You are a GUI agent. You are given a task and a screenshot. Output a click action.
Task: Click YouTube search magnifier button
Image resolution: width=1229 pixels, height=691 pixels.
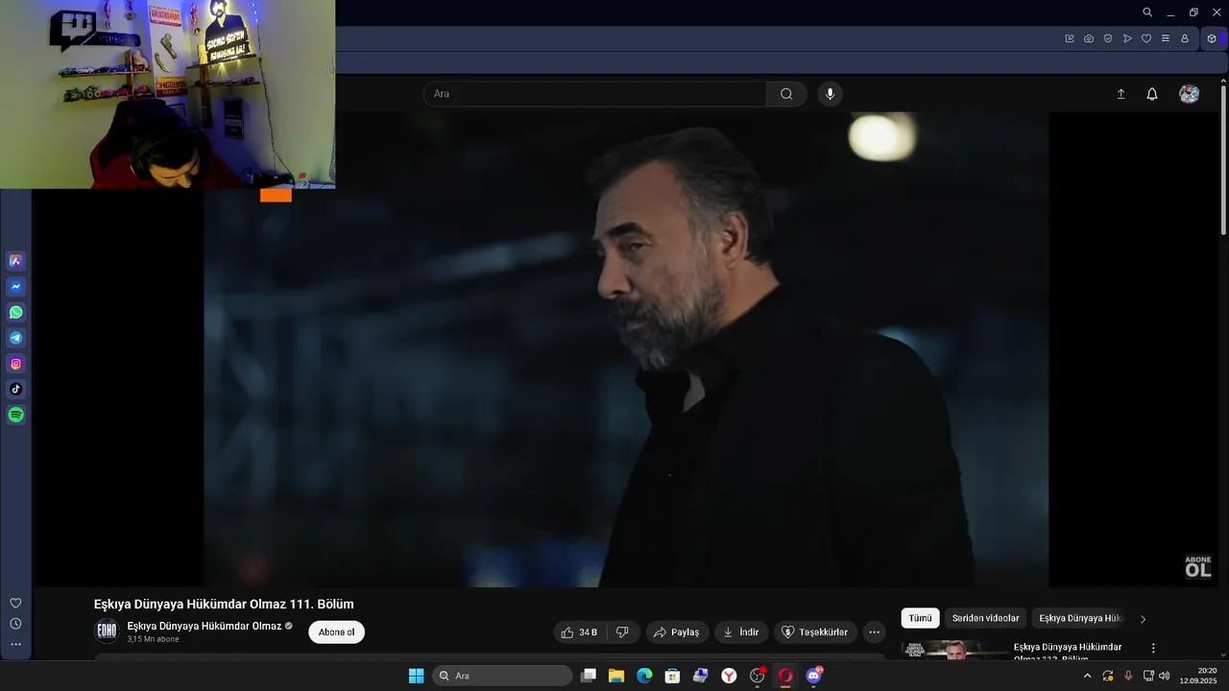pyautogui.click(x=786, y=94)
